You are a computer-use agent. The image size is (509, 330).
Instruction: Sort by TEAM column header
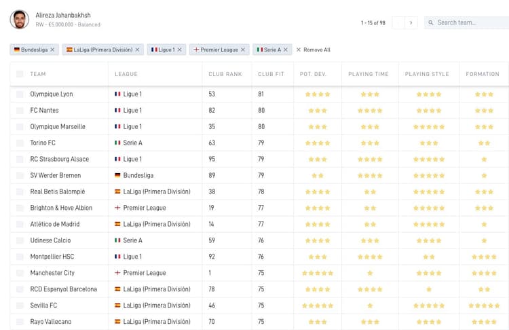38,74
